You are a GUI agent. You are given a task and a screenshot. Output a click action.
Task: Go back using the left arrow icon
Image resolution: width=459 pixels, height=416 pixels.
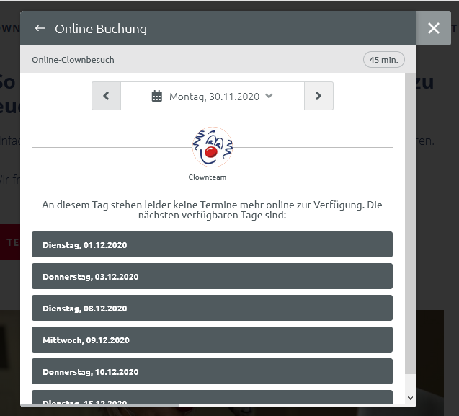pos(40,28)
